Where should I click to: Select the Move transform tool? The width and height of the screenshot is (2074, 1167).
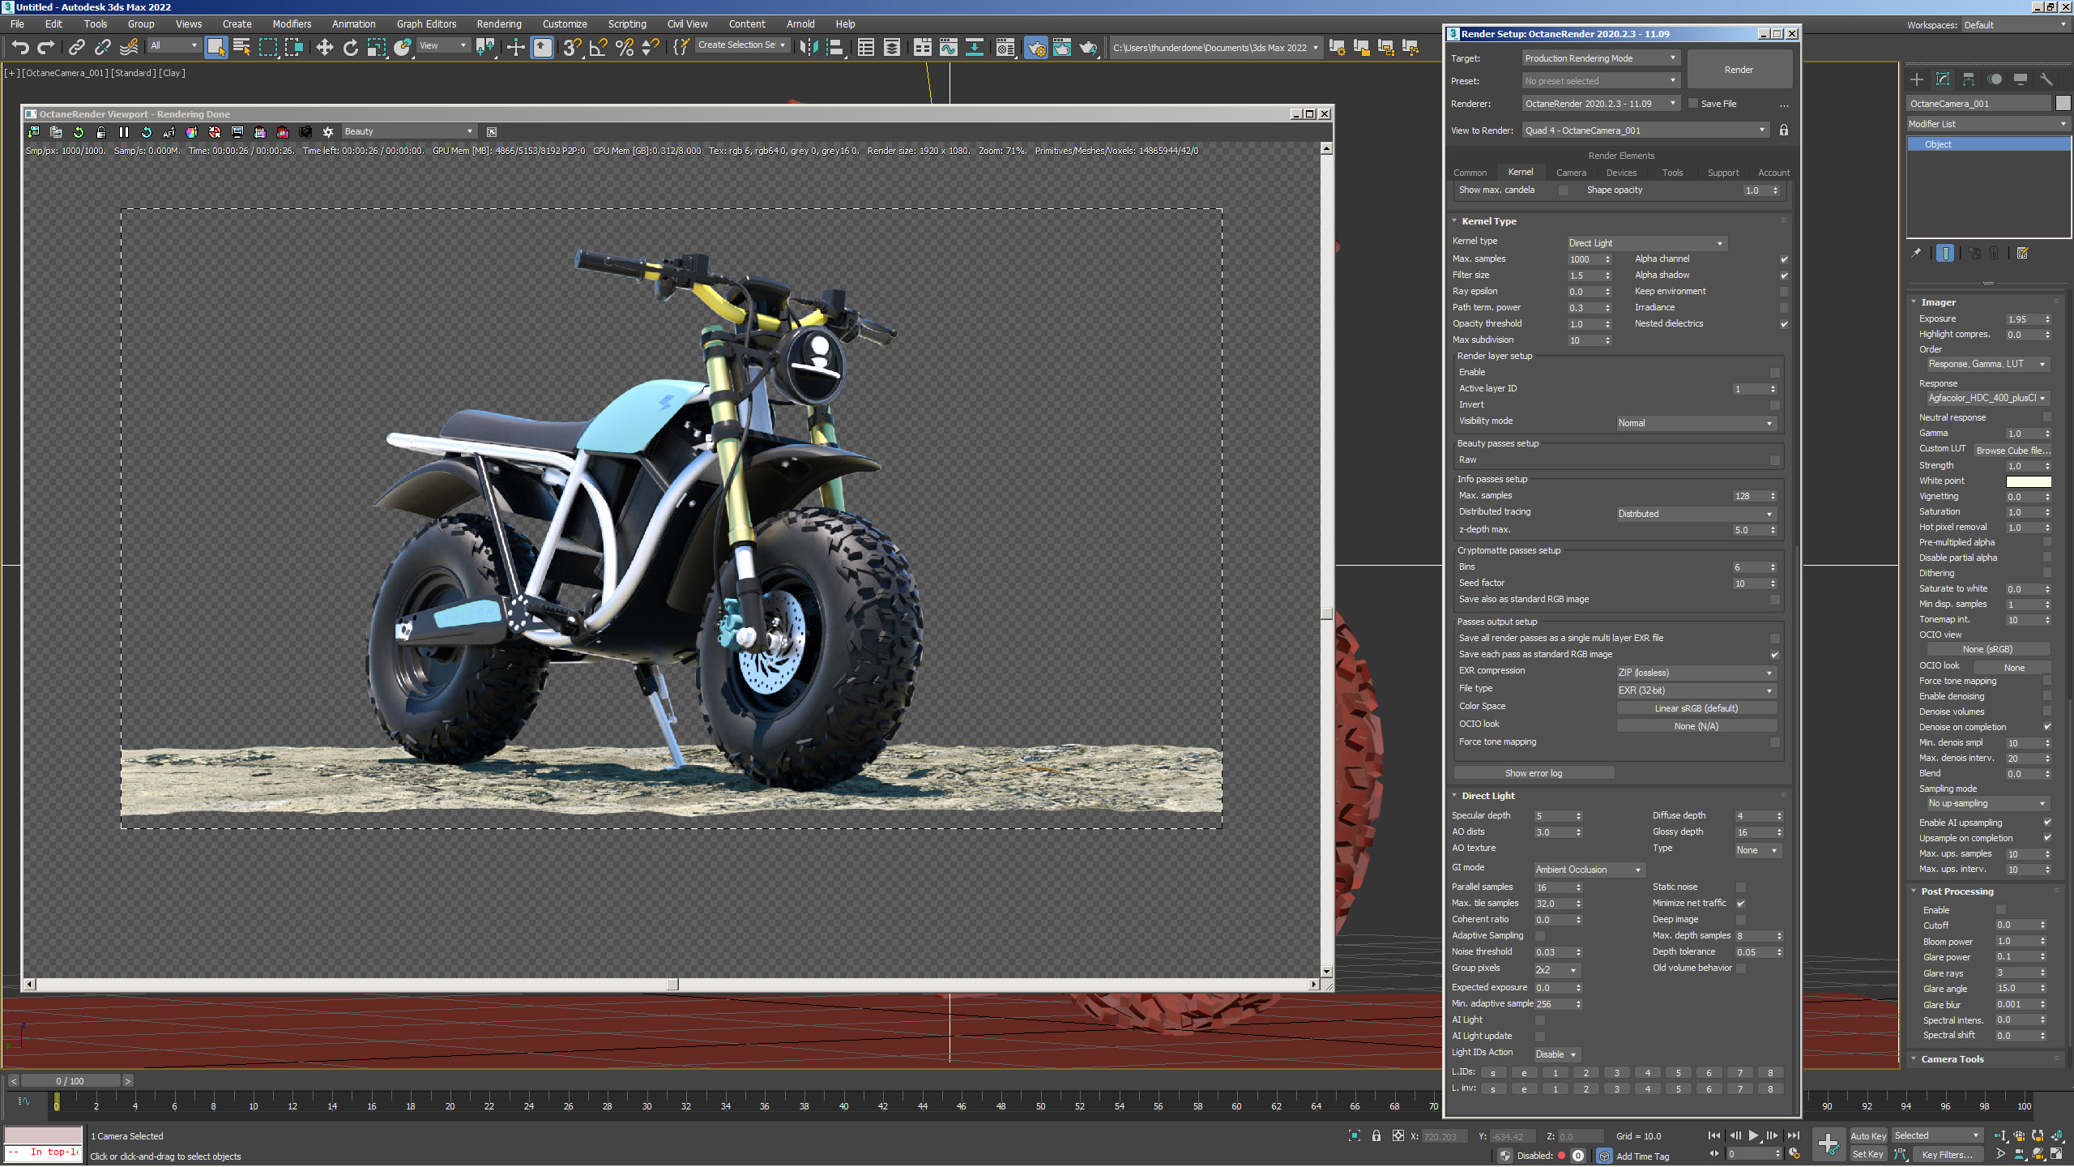pyautogui.click(x=324, y=48)
